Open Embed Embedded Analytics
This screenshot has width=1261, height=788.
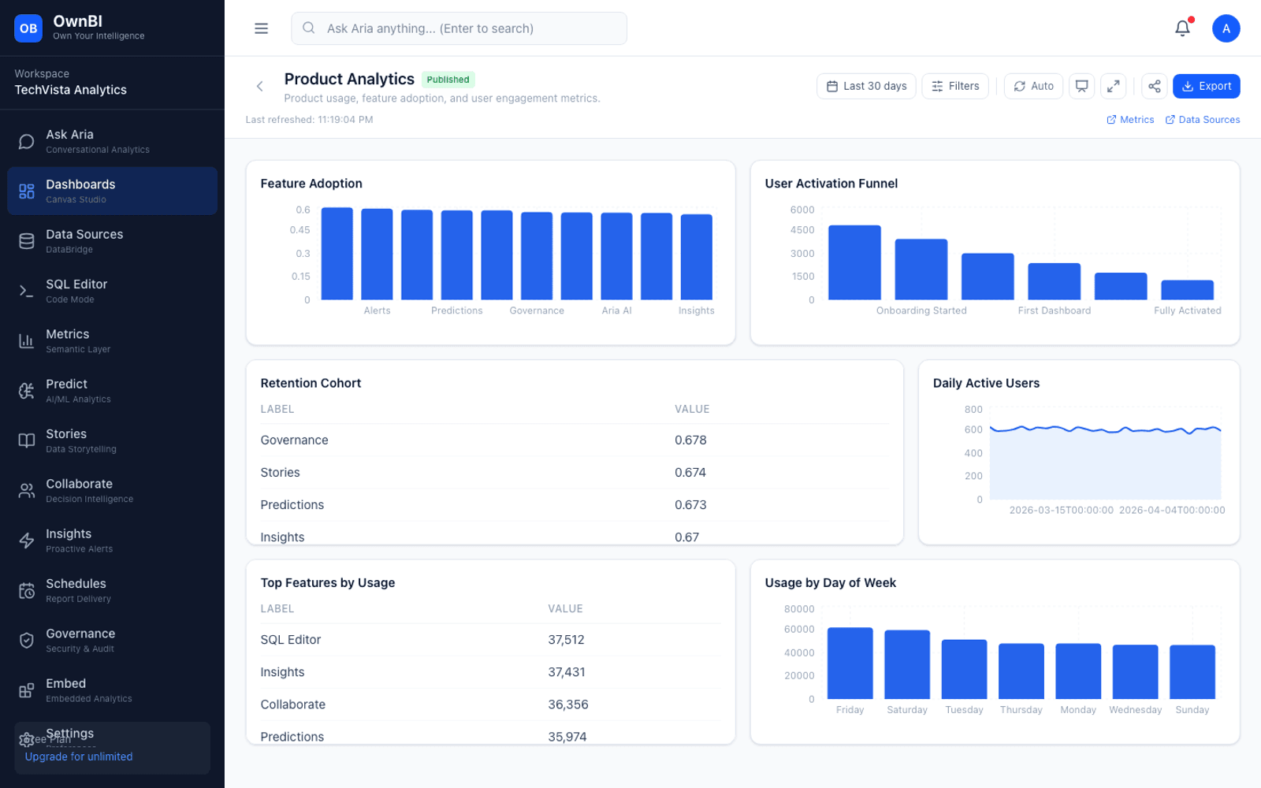coord(112,690)
